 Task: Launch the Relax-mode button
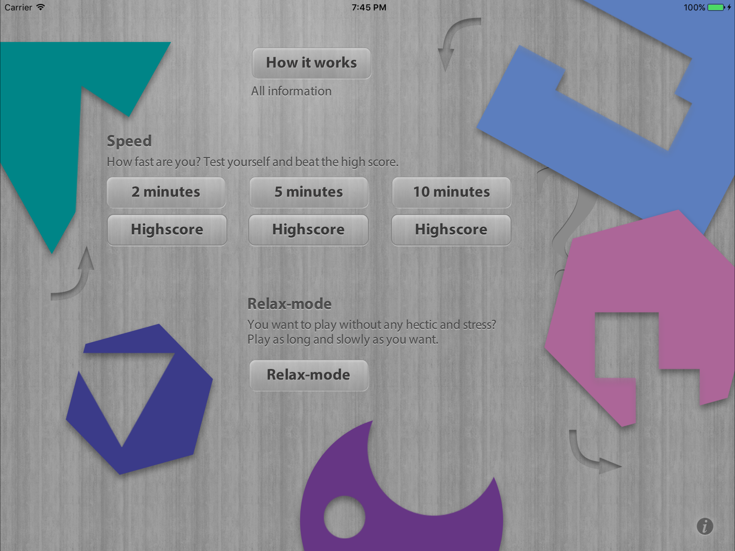pyautogui.click(x=309, y=375)
